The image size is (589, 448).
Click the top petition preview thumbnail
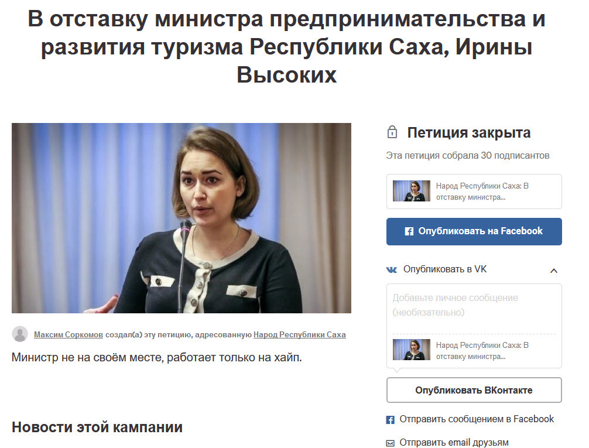click(412, 191)
